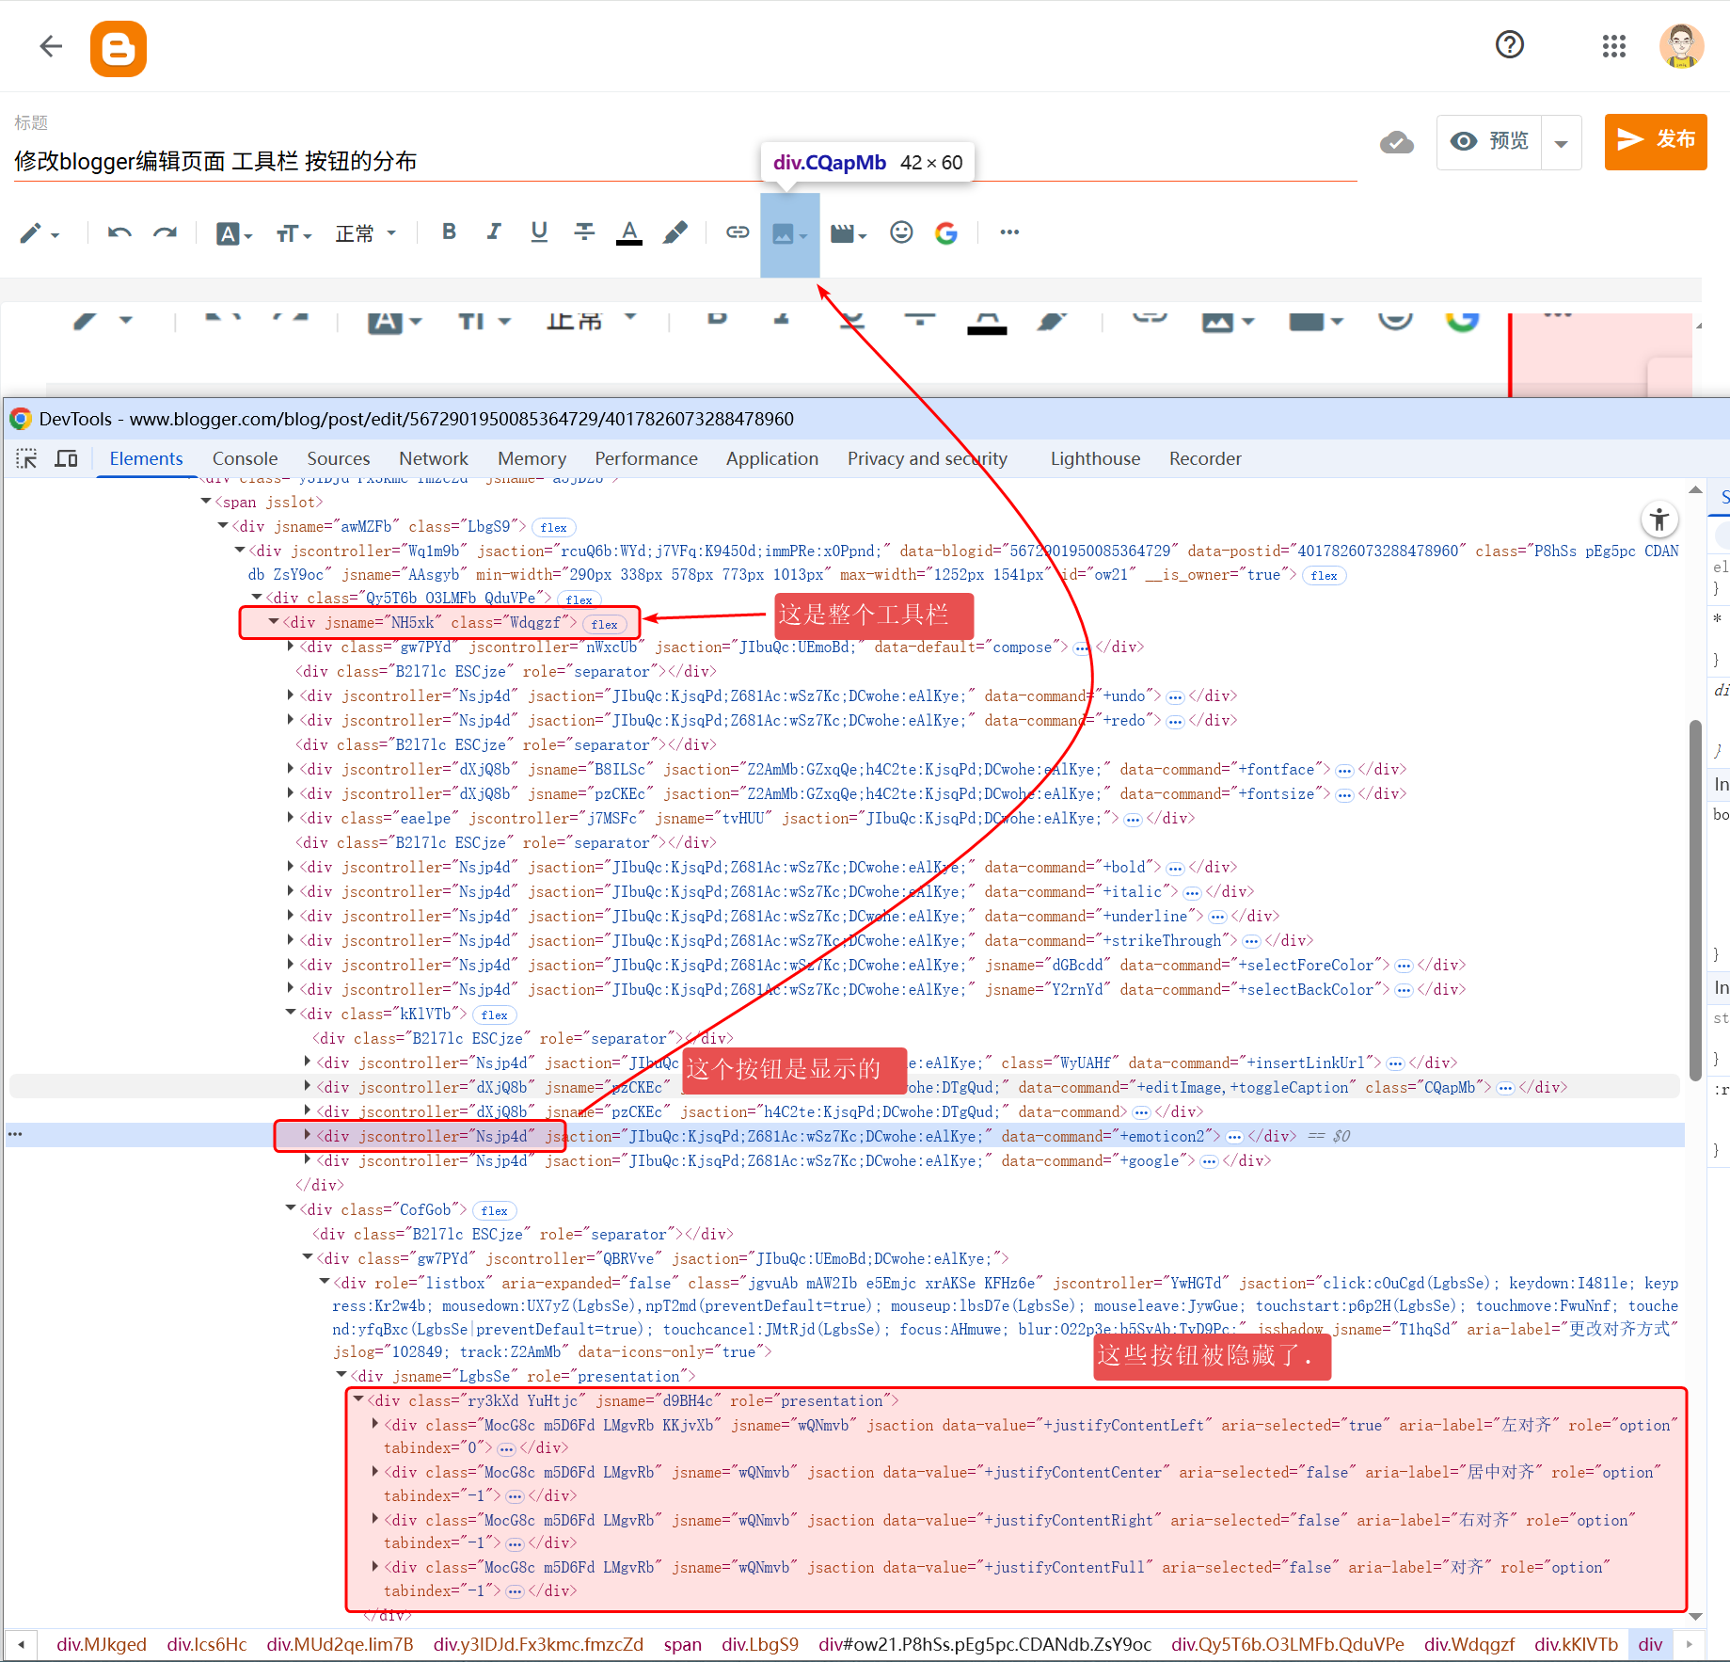Collapse the div jsname NH5xk node
This screenshot has width=1730, height=1662.
274,622
